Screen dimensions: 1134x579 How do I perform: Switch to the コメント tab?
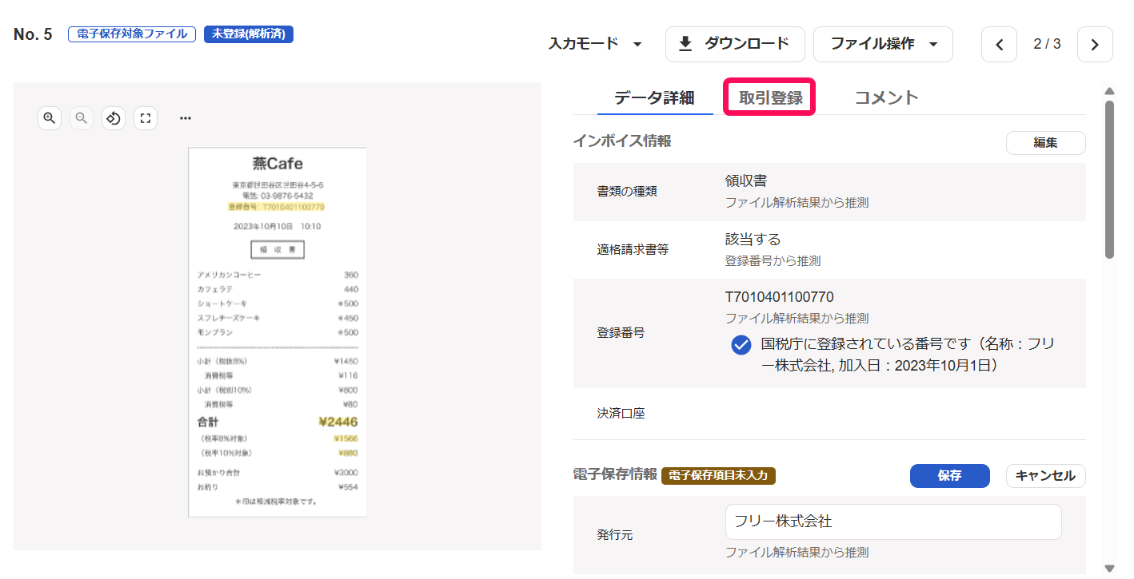[x=886, y=98]
